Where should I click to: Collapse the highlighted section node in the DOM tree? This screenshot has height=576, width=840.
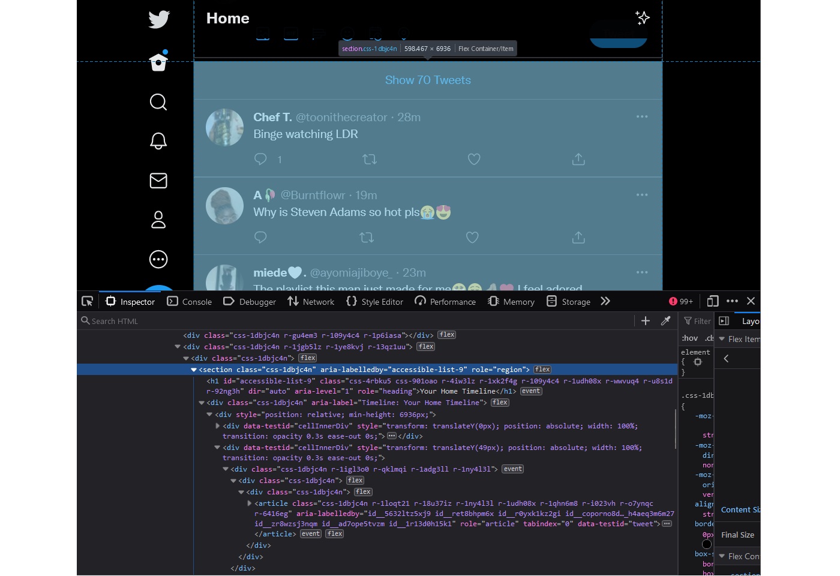tap(193, 369)
